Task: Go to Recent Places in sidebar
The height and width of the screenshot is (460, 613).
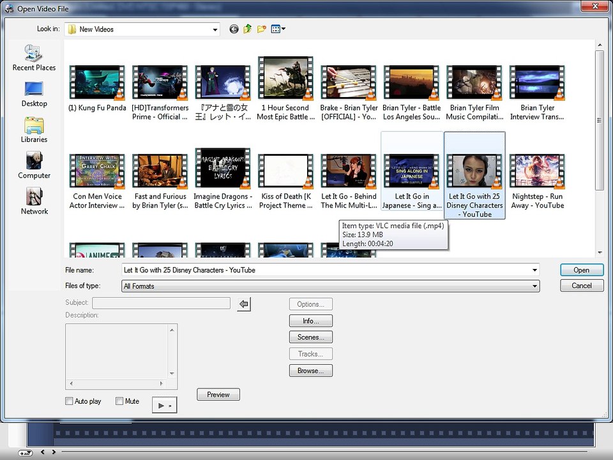Action: click(34, 58)
